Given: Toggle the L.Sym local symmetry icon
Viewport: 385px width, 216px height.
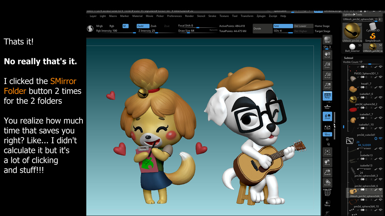Looking at the screenshot, I should click(327, 127).
